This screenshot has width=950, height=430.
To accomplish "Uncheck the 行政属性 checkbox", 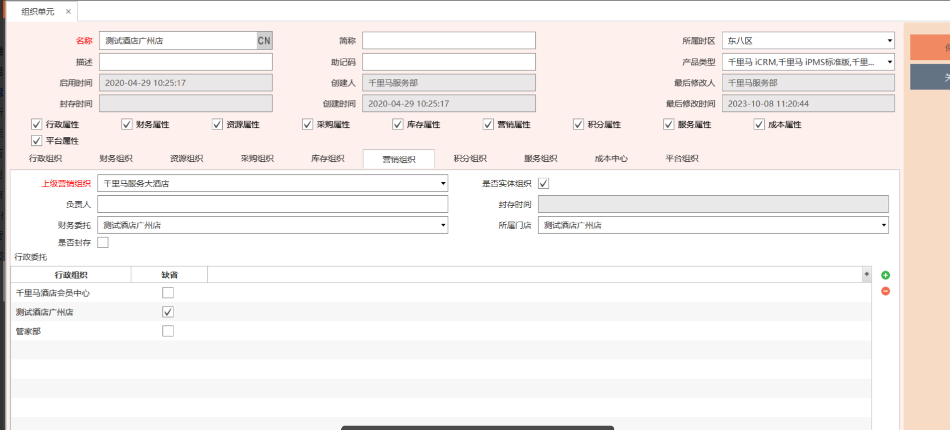I will pyautogui.click(x=37, y=125).
